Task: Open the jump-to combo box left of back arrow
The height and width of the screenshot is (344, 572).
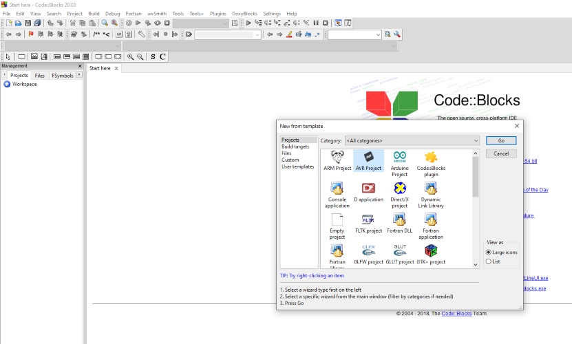Action: [228, 34]
